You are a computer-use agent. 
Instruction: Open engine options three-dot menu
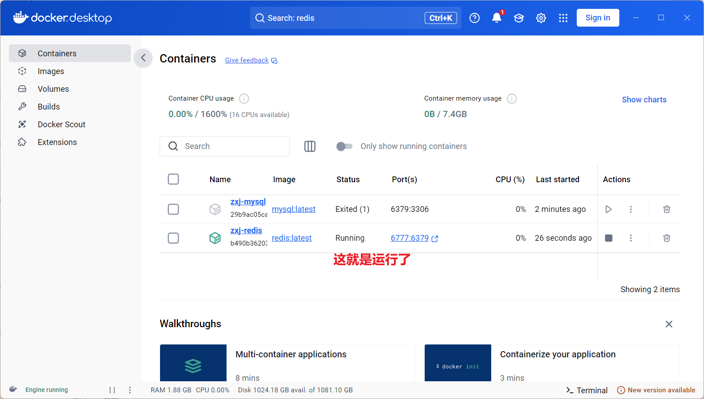130,390
